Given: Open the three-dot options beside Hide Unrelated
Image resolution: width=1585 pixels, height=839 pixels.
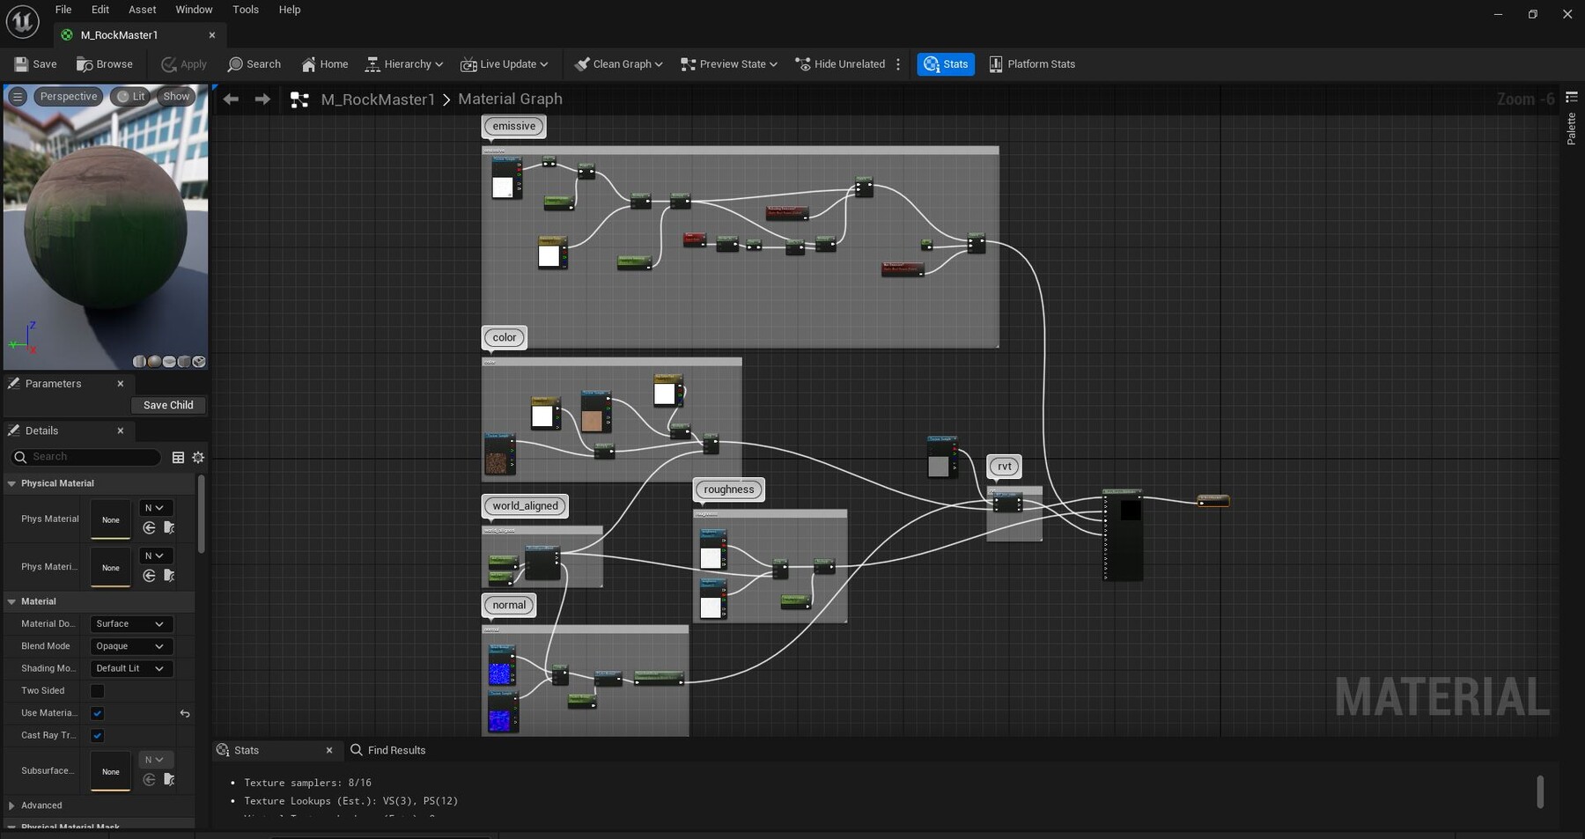Looking at the screenshot, I should click(x=898, y=64).
